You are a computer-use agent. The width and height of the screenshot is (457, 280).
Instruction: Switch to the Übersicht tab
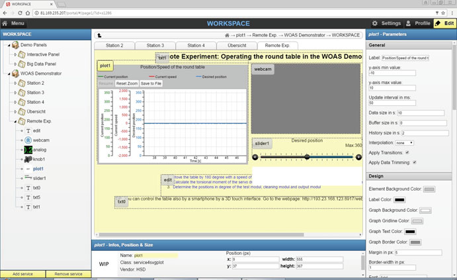(x=237, y=46)
